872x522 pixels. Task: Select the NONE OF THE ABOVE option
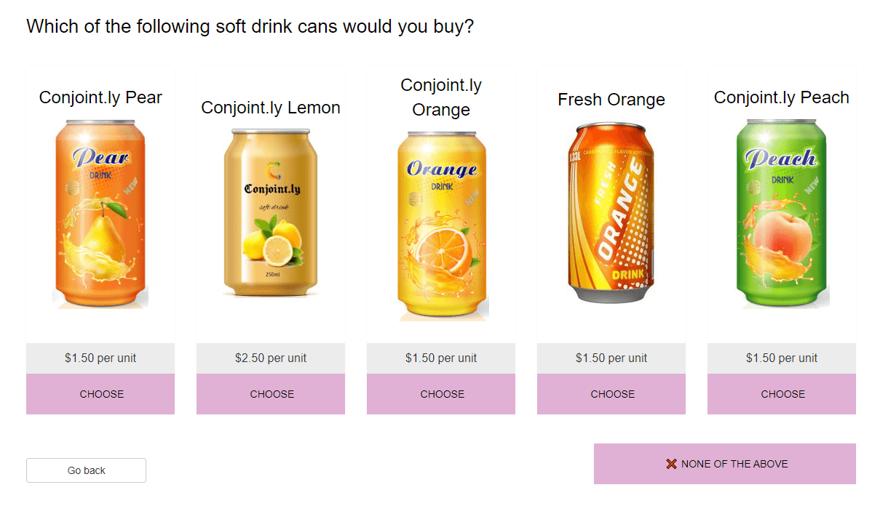point(724,463)
